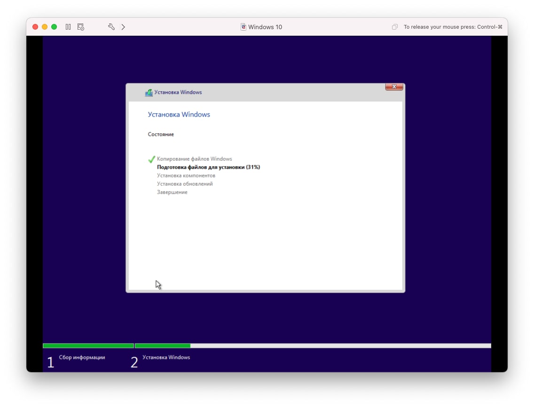Click the Установка компонентов step
Screen dimensions: 534x407
pyautogui.click(x=186, y=175)
